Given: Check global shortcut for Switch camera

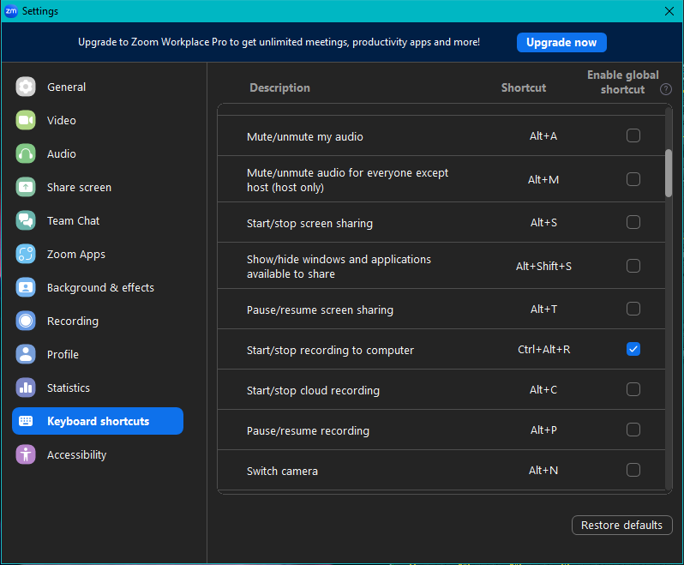Looking at the screenshot, I should click(633, 470).
